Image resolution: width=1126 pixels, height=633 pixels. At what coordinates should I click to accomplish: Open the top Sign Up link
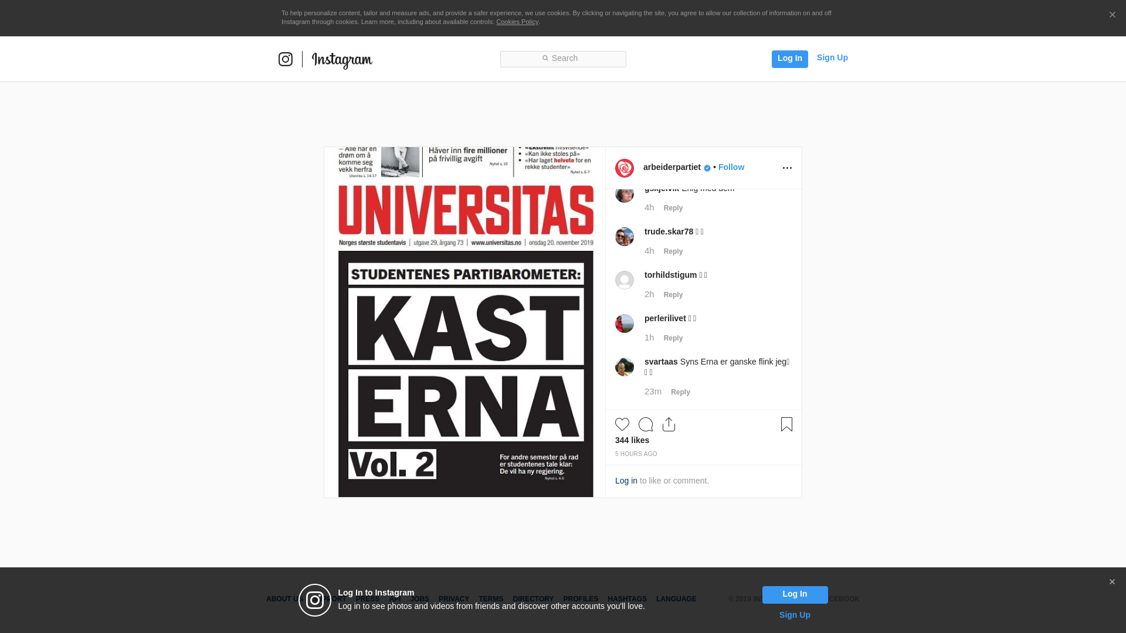(x=832, y=57)
